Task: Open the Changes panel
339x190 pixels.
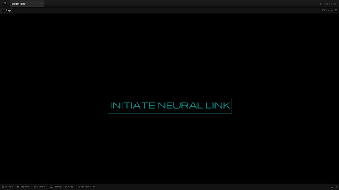Action: pyautogui.click(x=39, y=187)
